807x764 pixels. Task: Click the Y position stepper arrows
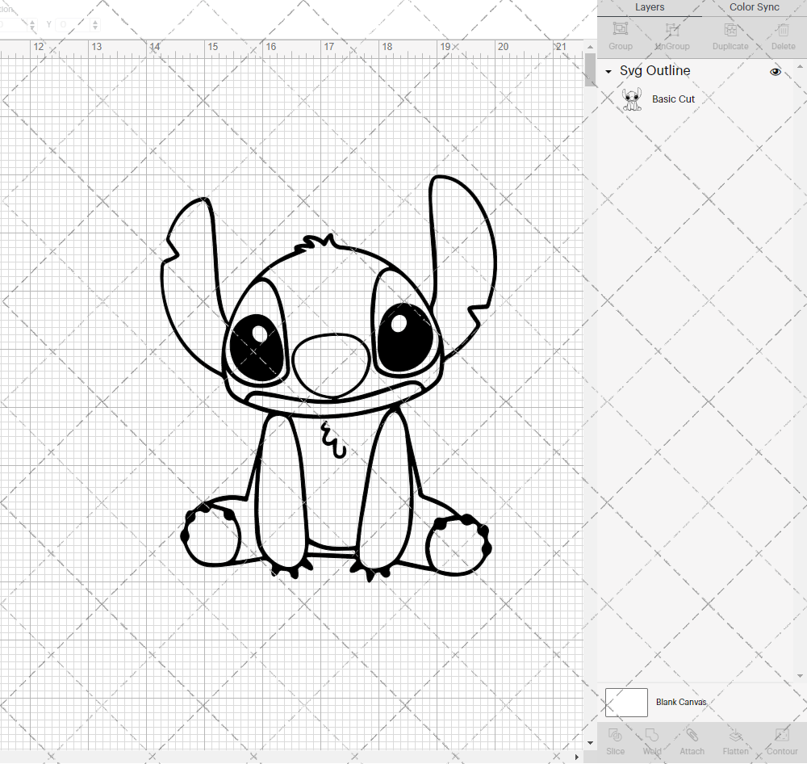point(95,25)
